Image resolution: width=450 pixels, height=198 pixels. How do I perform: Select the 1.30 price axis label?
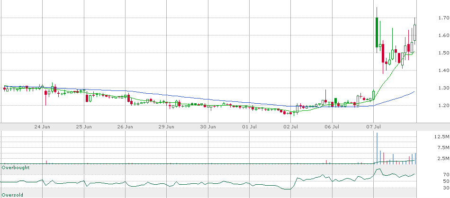tap(443, 88)
